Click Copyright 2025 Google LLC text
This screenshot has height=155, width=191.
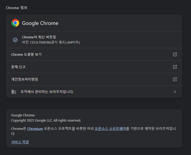click(46, 120)
